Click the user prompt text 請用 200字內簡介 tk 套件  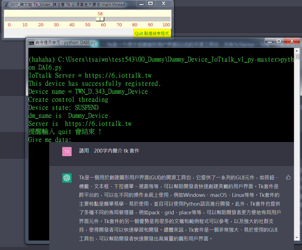(x=109, y=151)
